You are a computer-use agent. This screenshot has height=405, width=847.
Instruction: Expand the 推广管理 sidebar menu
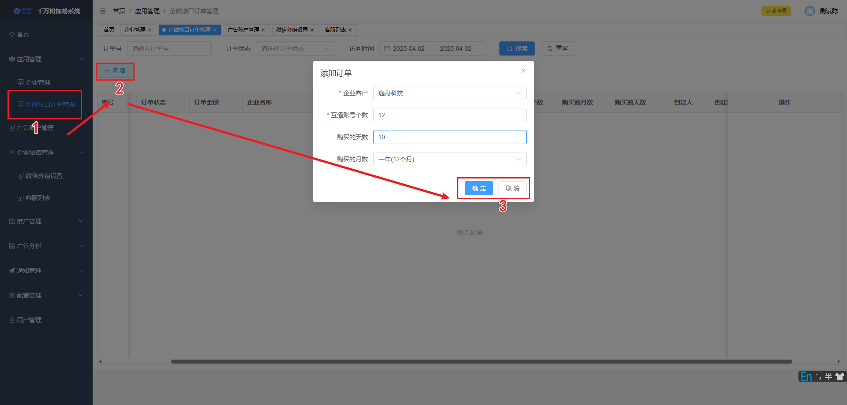46,221
